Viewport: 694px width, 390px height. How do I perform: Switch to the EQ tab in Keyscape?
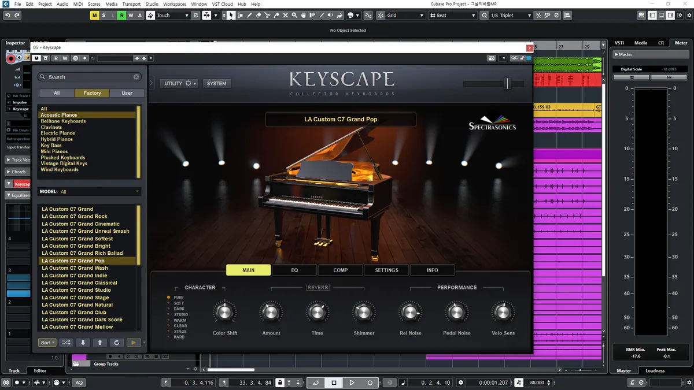click(294, 270)
